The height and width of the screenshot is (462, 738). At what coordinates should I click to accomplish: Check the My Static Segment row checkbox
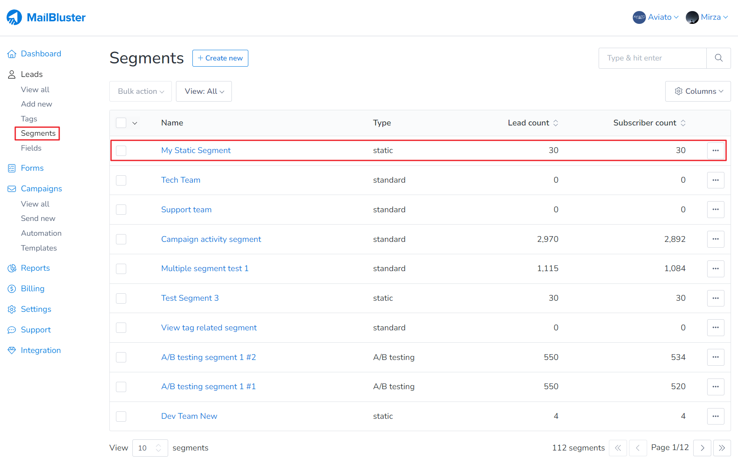coord(121,151)
